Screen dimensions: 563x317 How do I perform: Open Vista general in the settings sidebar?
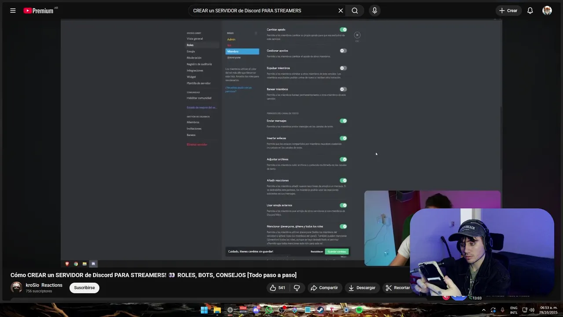tap(195, 39)
